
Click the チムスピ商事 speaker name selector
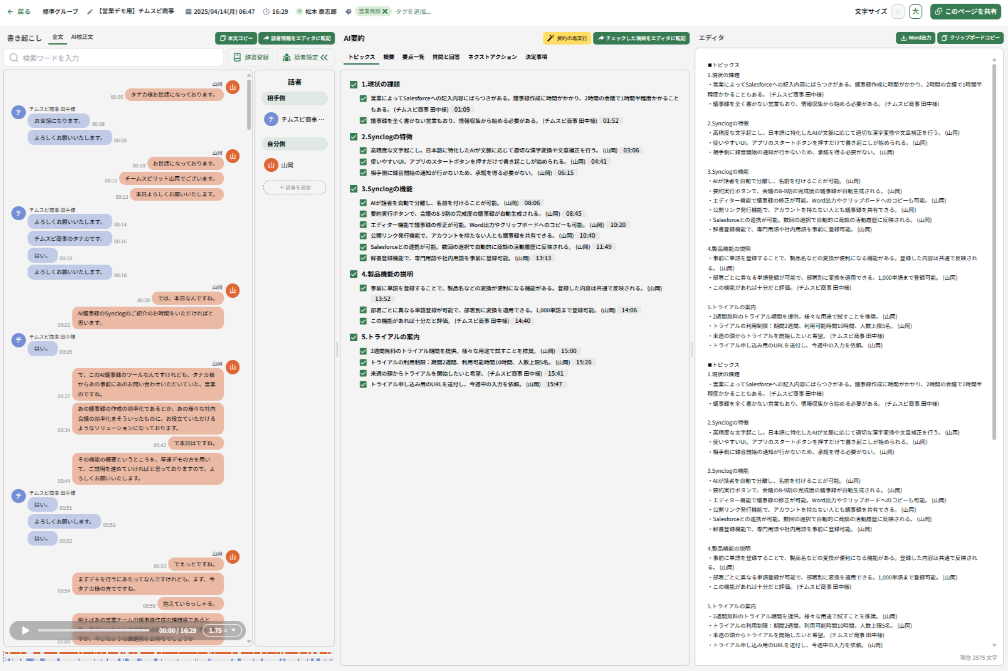[x=295, y=119]
